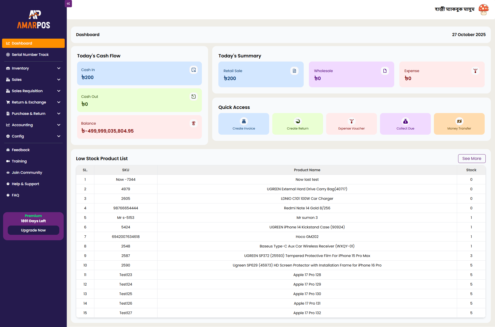Click the Create Return icon
Viewport: 495px width, 327px height.
point(297,121)
